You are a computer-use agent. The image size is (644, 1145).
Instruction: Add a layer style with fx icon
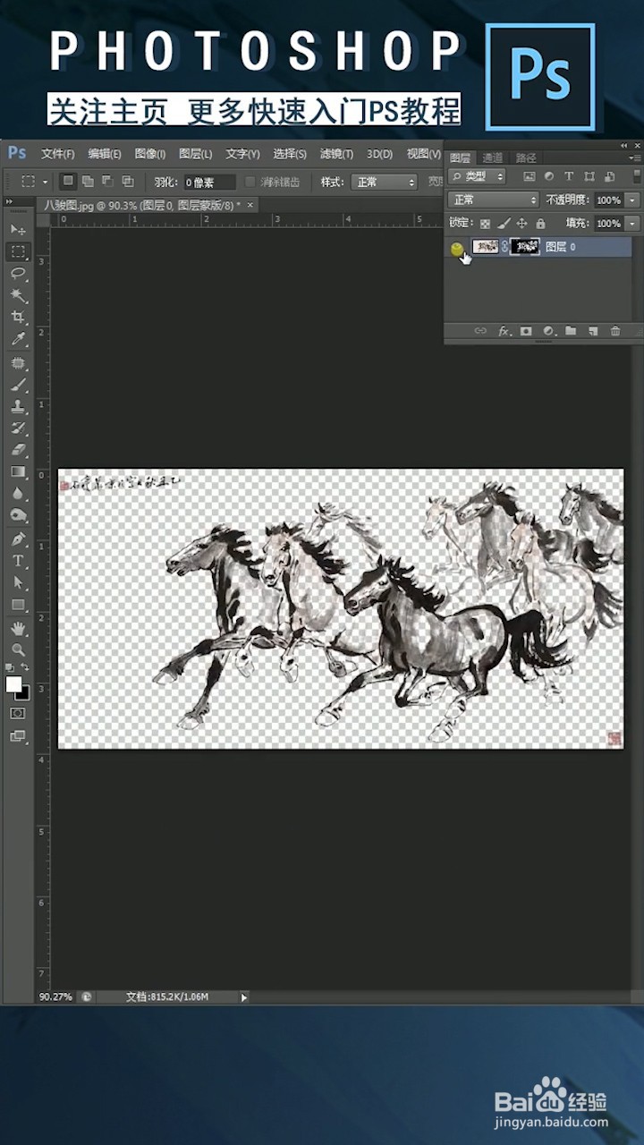[x=504, y=331]
